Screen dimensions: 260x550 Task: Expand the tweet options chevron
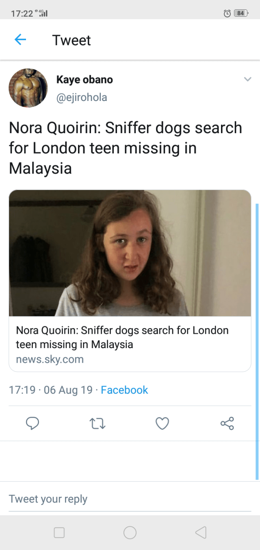[247, 79]
